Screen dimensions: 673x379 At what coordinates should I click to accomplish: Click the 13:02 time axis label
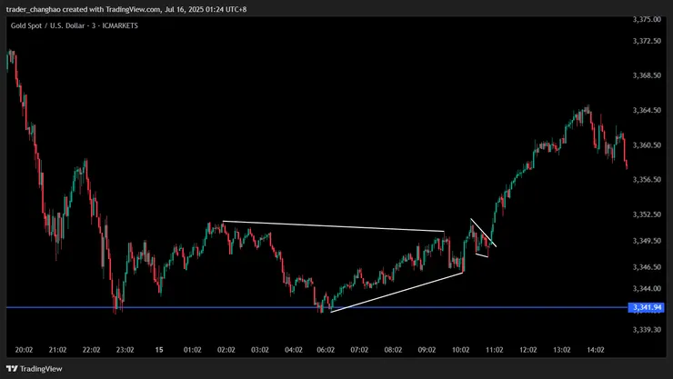[562, 350]
